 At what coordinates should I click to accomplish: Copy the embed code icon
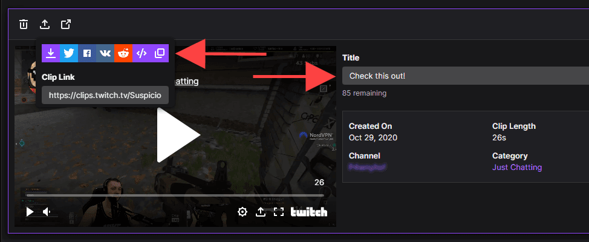click(x=142, y=53)
